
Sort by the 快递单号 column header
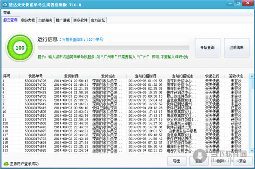tap(36, 76)
